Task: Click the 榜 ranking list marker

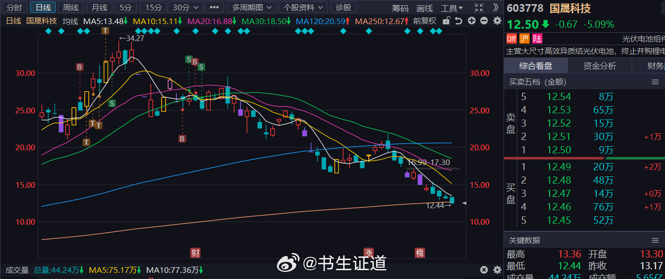Action: click(420, 252)
